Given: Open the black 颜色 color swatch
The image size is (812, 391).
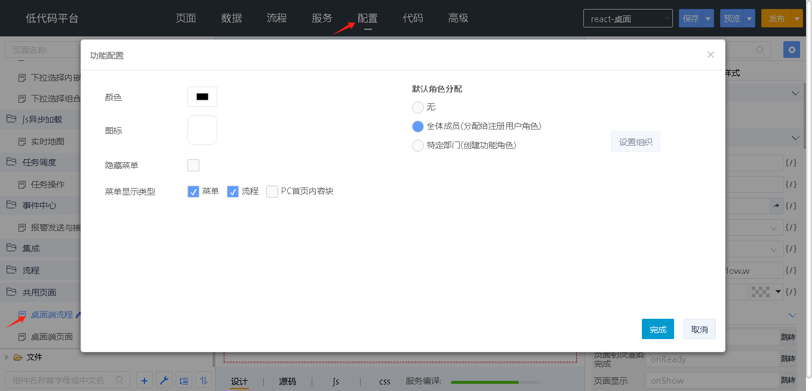Looking at the screenshot, I should [x=202, y=97].
